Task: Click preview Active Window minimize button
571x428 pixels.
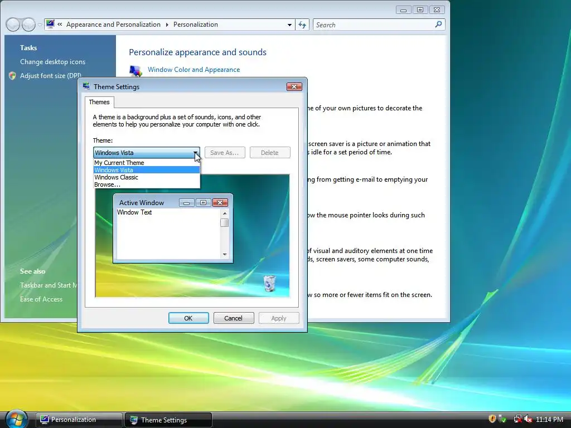Action: coord(187,203)
